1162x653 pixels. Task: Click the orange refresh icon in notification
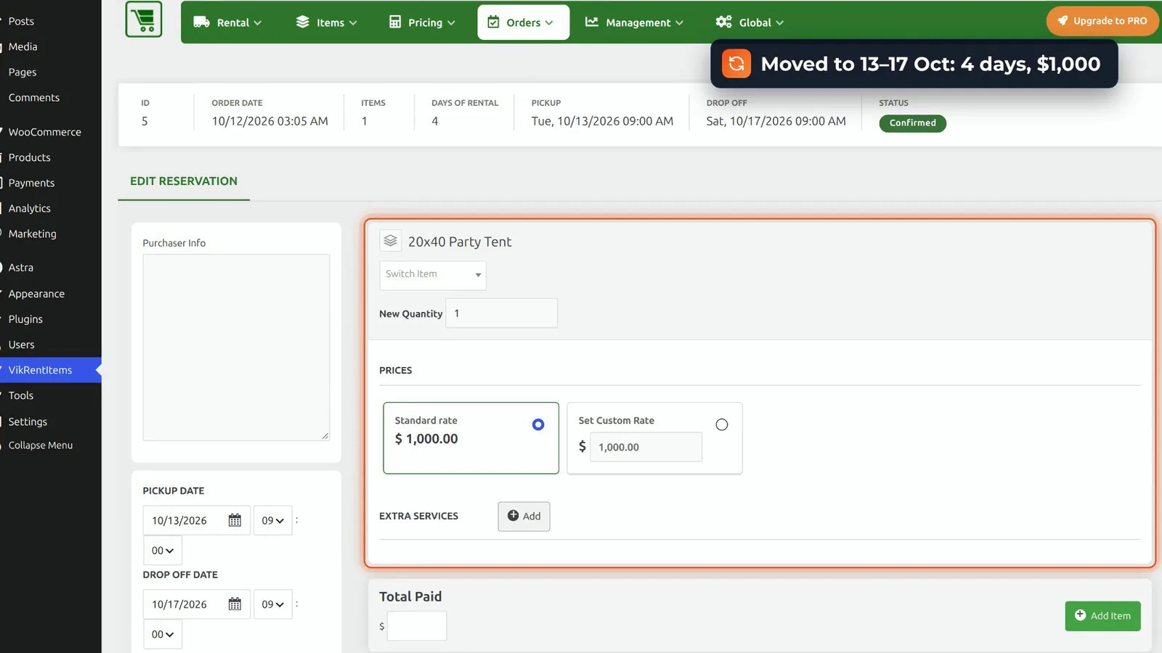pyautogui.click(x=736, y=64)
